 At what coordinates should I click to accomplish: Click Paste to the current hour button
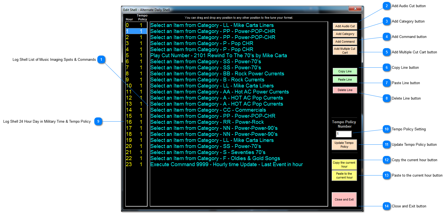(x=344, y=175)
